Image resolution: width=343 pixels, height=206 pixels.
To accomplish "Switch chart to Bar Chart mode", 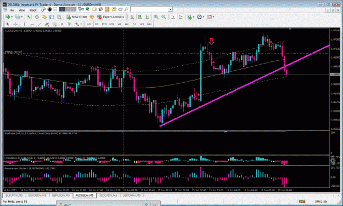I will click(132, 17).
